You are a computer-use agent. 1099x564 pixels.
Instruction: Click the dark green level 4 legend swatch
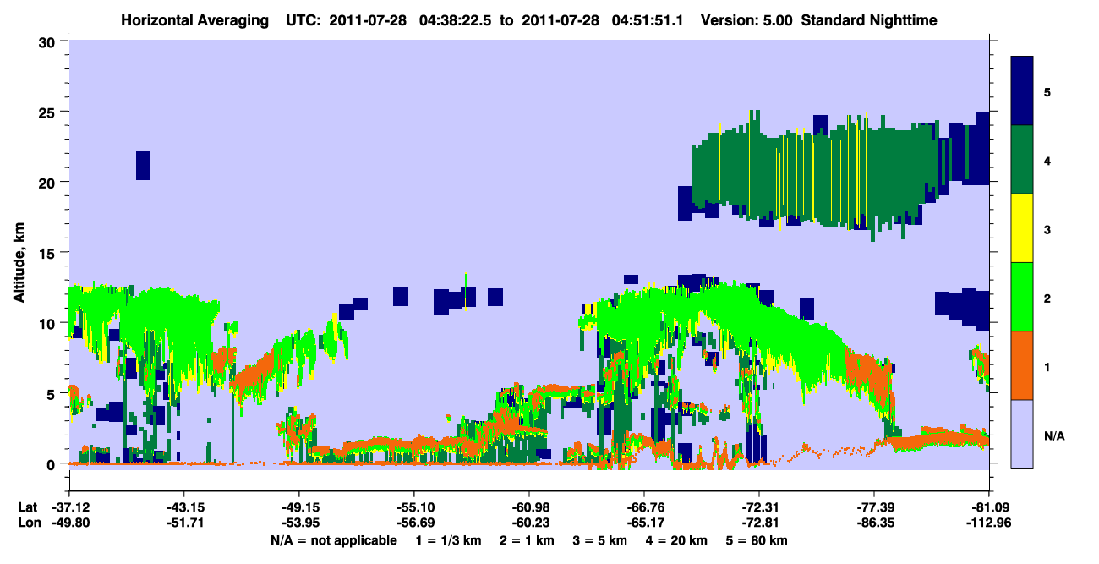[1022, 160]
